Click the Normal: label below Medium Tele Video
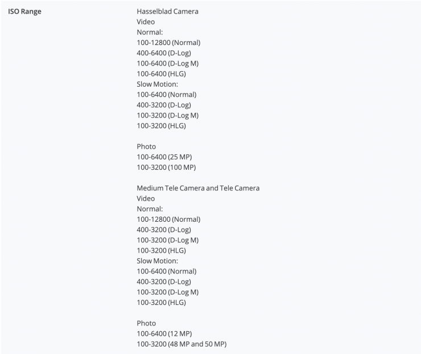This screenshot has height=354, width=421. 150,209
